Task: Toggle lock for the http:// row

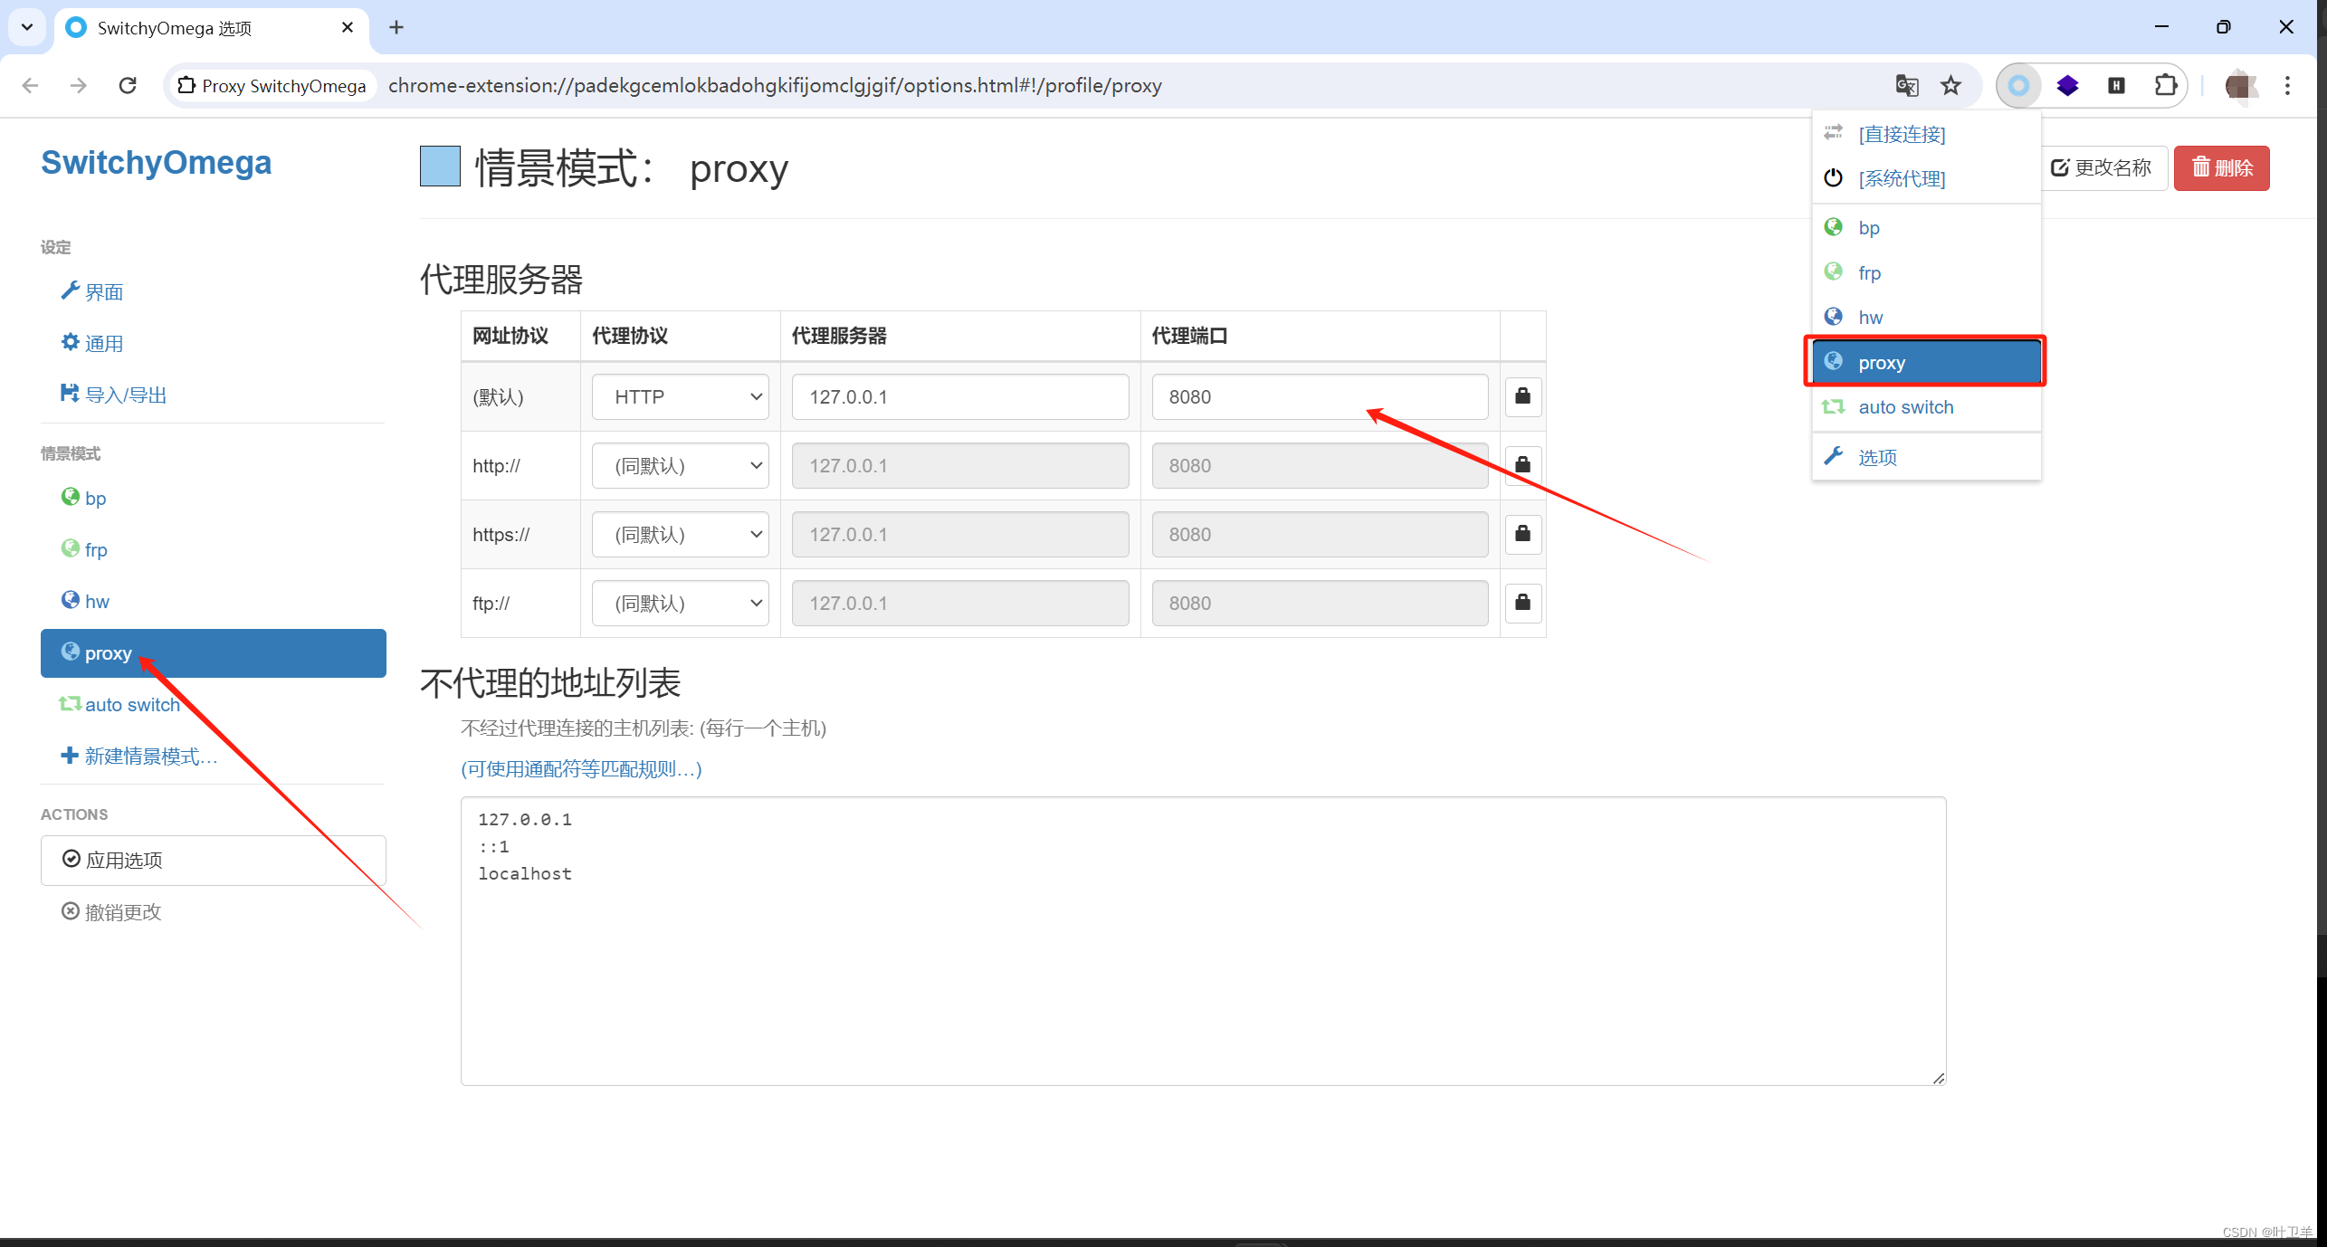Action: (x=1522, y=465)
